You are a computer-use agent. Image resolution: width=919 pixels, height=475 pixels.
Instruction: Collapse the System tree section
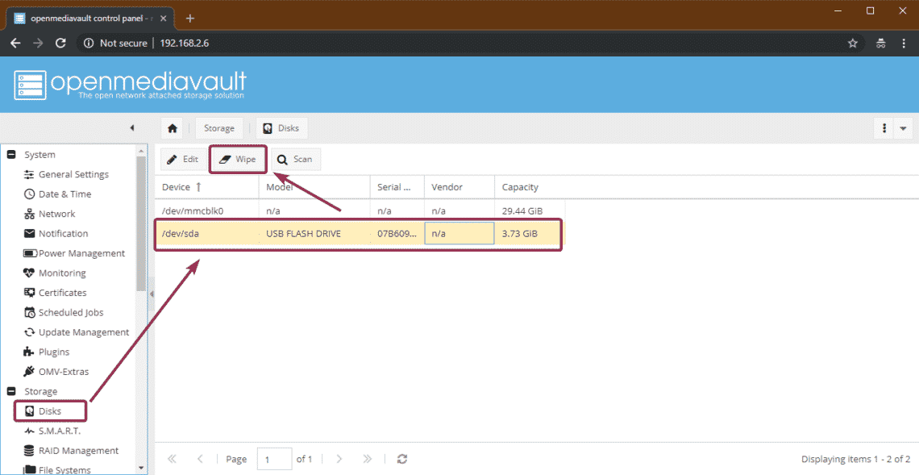point(11,155)
